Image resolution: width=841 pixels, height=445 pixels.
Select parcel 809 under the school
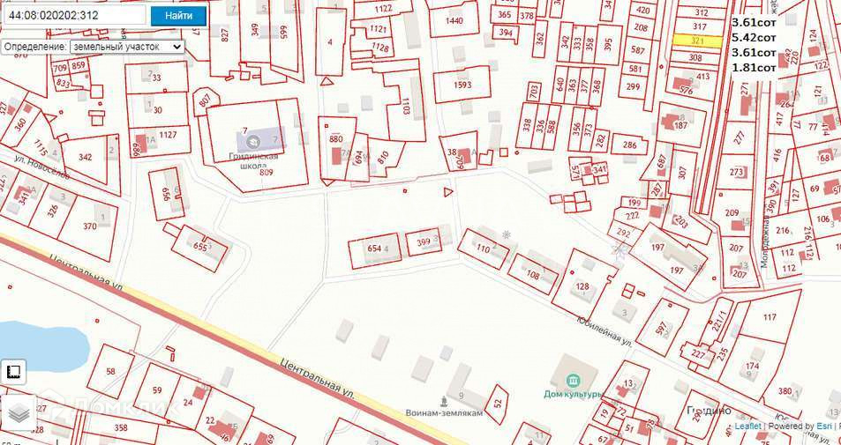tap(267, 172)
